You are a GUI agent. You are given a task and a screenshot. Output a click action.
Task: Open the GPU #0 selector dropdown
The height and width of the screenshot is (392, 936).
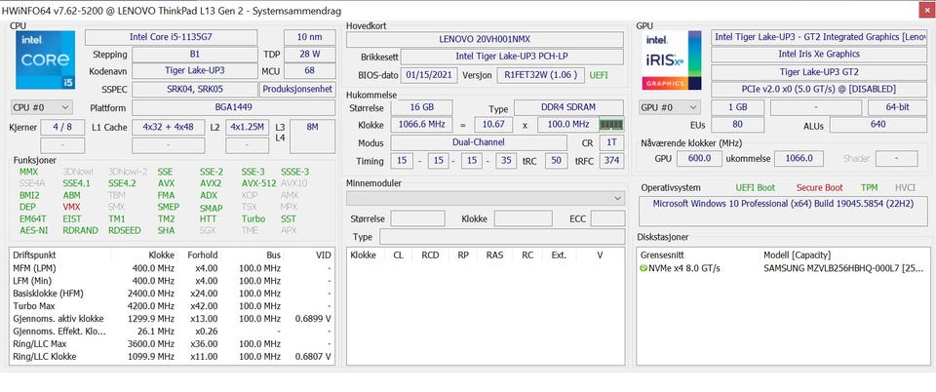click(x=669, y=108)
